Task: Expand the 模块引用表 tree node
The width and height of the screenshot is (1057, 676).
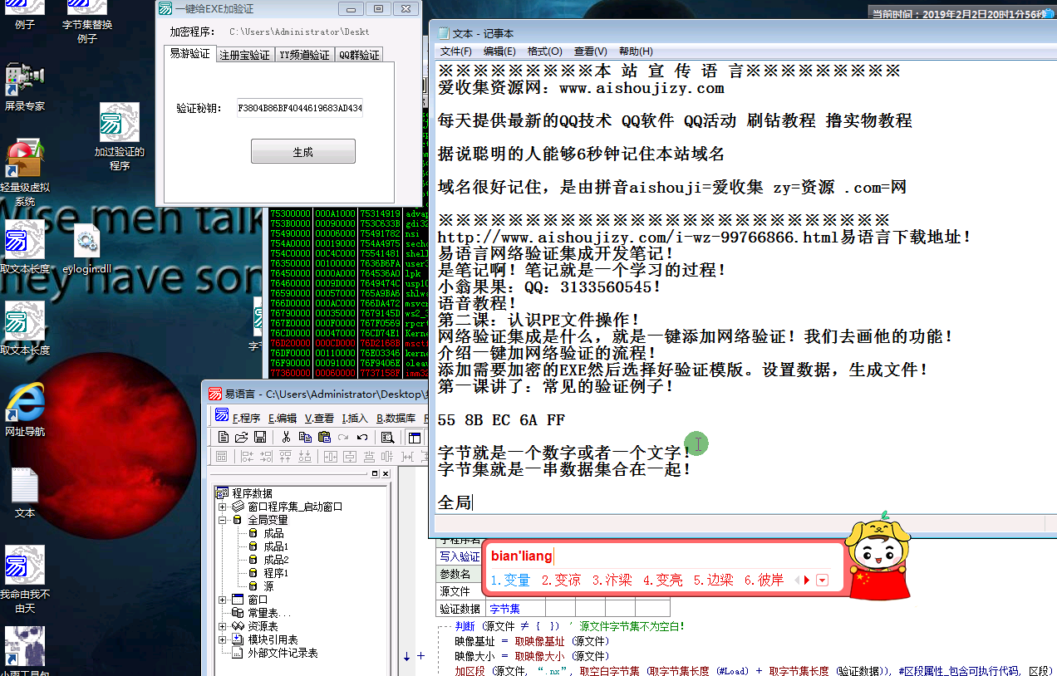Action: (x=222, y=639)
